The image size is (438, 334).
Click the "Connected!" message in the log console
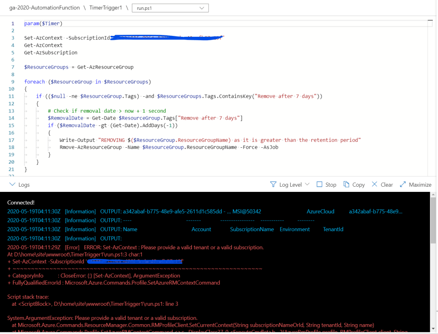[x=21, y=202]
